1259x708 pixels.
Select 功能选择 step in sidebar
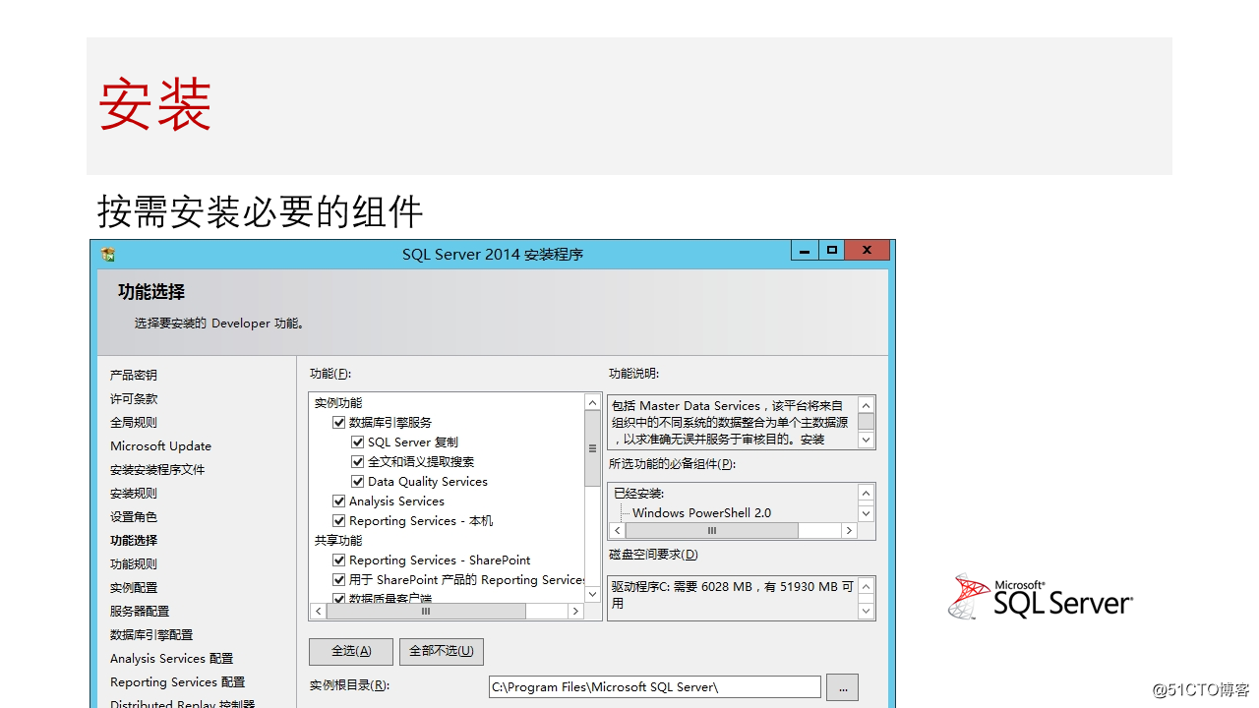pos(134,541)
